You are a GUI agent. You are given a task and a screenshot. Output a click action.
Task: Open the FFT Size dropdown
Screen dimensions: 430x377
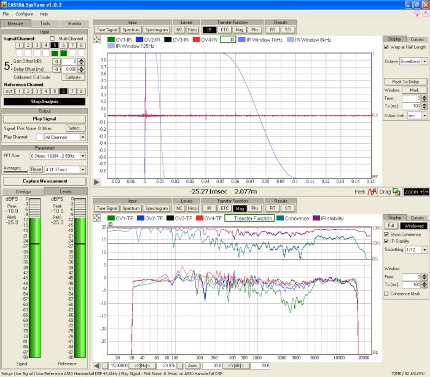tap(83, 157)
